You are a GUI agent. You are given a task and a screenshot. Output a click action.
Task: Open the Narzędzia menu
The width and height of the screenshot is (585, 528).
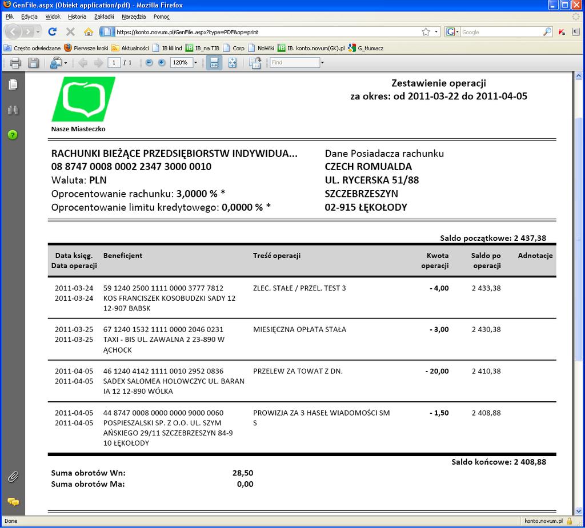(134, 17)
